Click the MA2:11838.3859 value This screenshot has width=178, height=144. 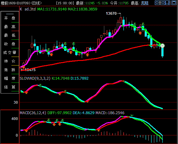83,9
